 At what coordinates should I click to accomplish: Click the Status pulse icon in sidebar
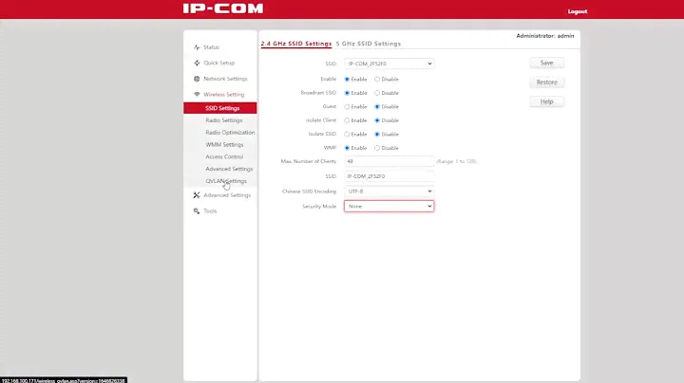[197, 46]
